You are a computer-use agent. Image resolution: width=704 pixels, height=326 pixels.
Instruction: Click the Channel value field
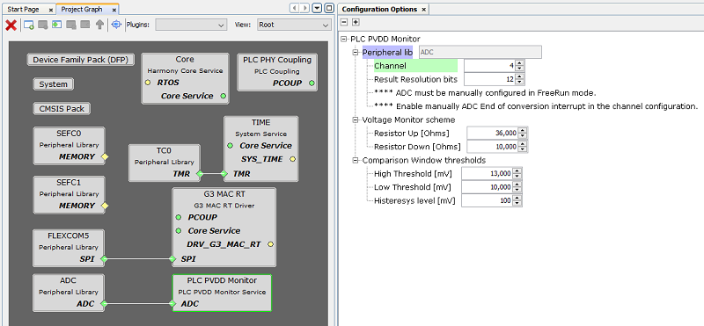pyautogui.click(x=490, y=66)
